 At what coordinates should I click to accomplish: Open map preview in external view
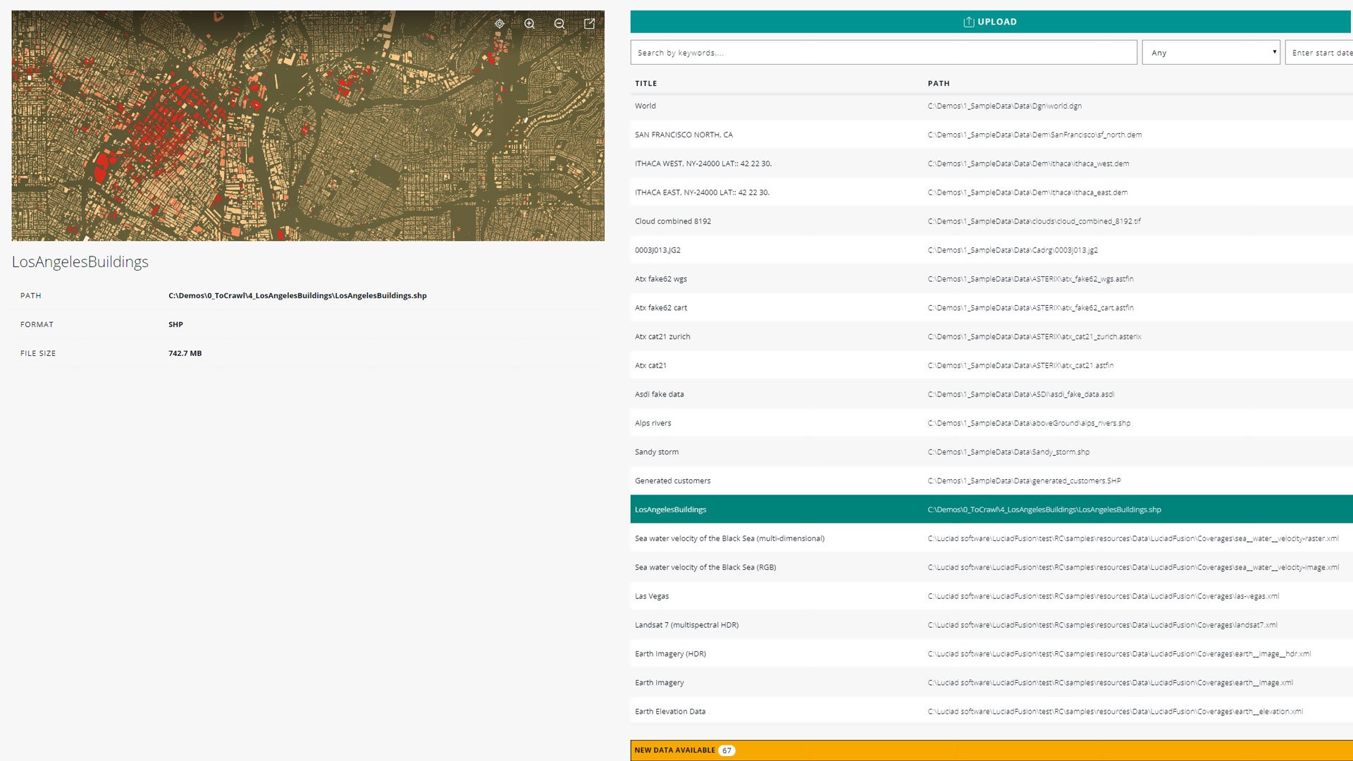(x=589, y=23)
